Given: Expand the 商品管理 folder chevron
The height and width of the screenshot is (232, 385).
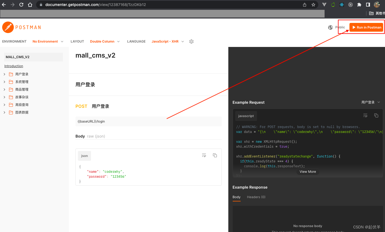Looking at the screenshot, I should click(4, 90).
